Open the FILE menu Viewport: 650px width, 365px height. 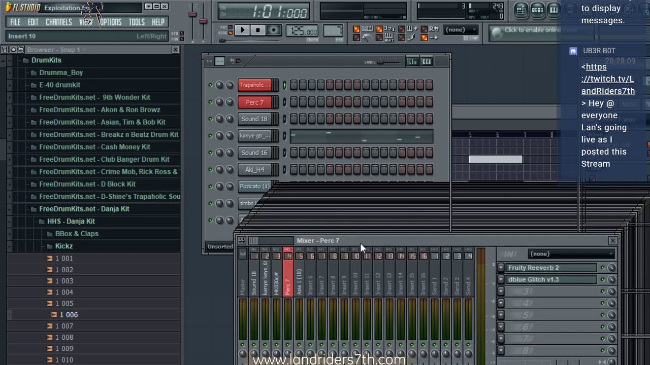tap(15, 22)
